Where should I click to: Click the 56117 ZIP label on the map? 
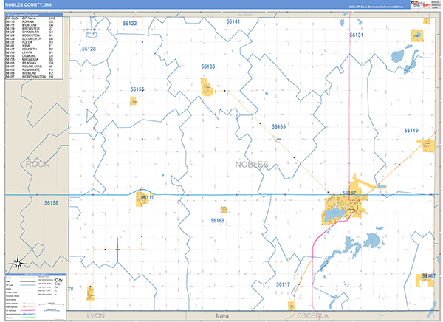point(283,284)
